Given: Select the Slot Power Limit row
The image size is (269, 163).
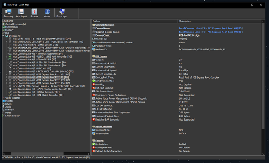Looking at the screenshot, I should pos(176,92).
